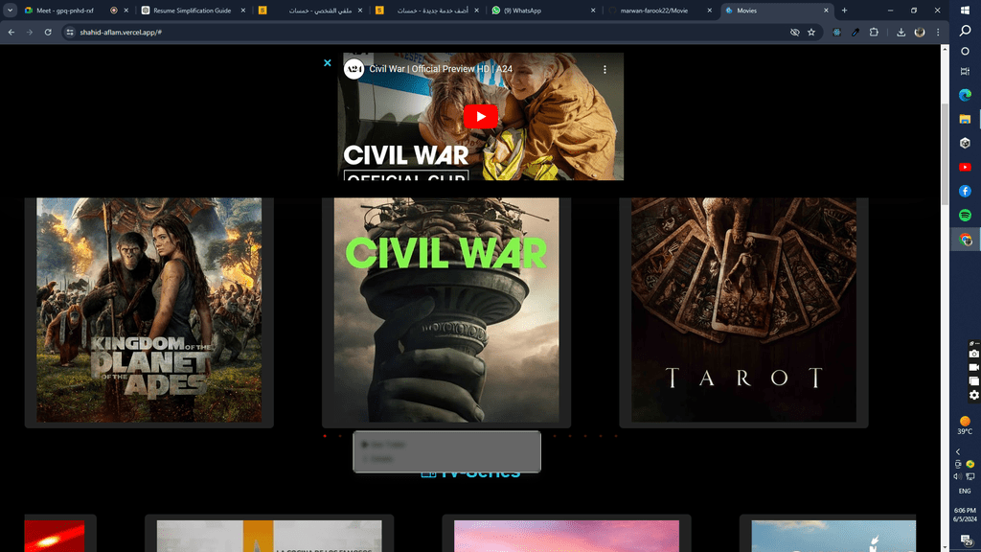Open React Developer Tools extension
Image resolution: width=981 pixels, height=552 pixels.
click(x=836, y=32)
